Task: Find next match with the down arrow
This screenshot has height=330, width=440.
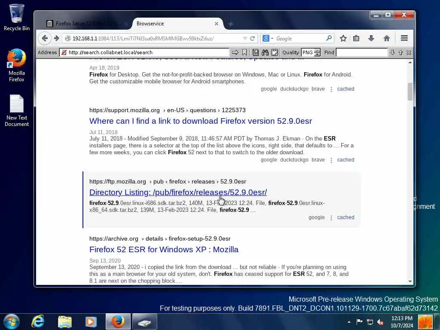Action: click(392, 52)
